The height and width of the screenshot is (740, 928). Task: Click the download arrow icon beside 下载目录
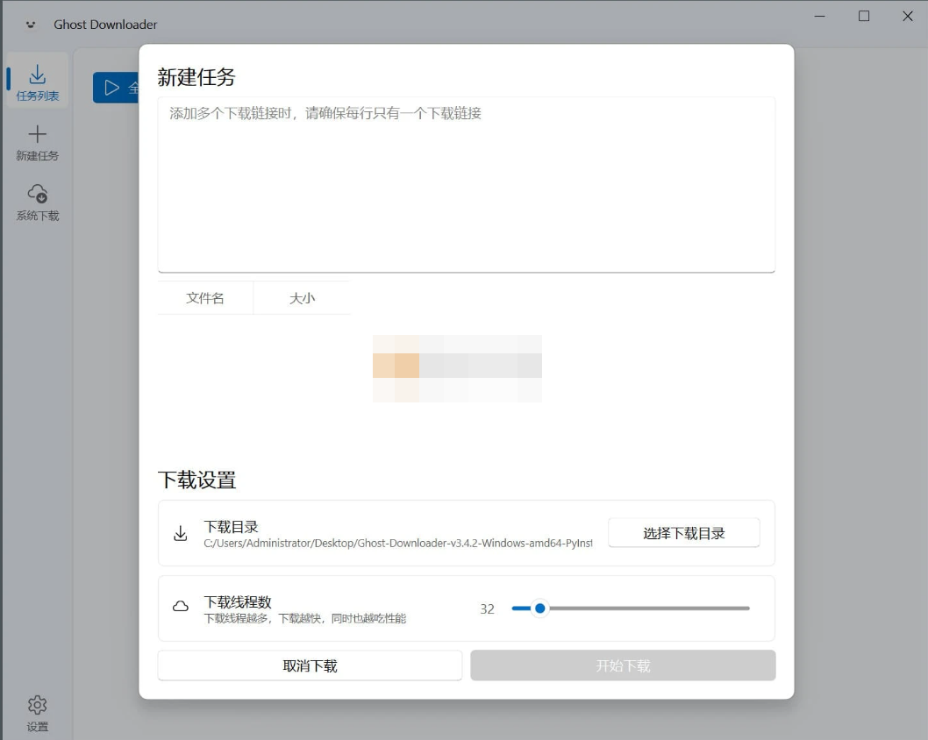tap(181, 533)
